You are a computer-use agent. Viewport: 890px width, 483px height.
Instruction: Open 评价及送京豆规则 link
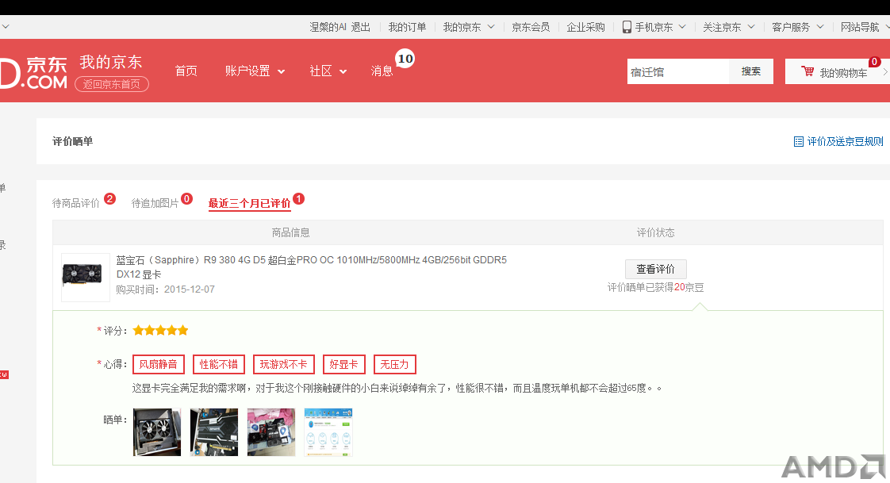[845, 141]
